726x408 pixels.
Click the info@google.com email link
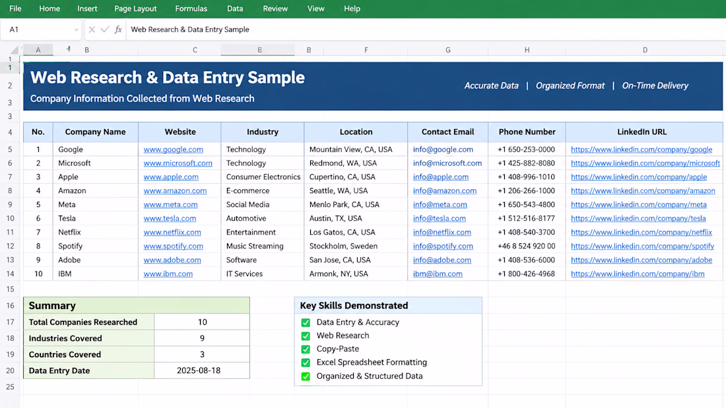point(443,150)
